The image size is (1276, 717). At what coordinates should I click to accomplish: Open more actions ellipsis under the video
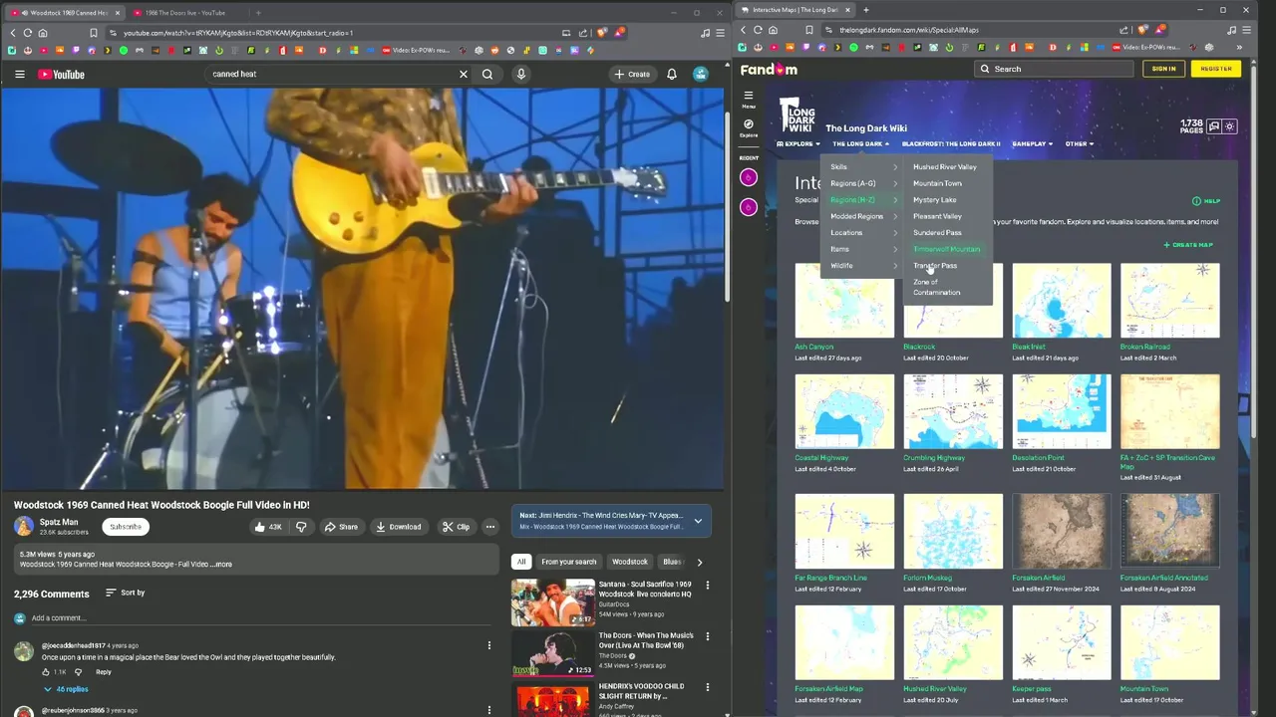[x=489, y=527]
